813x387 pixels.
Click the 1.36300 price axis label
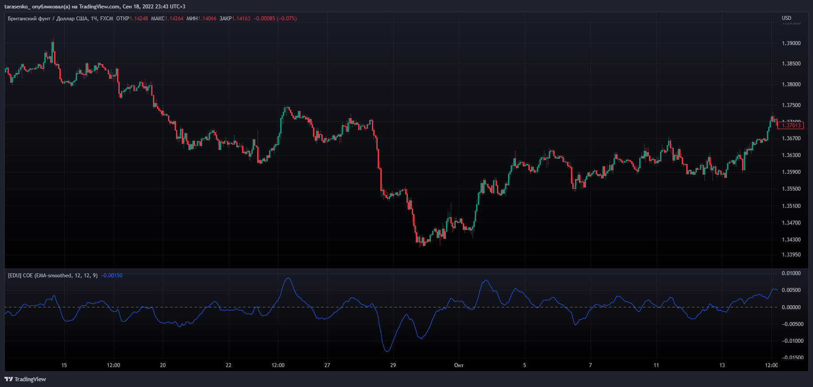point(791,155)
